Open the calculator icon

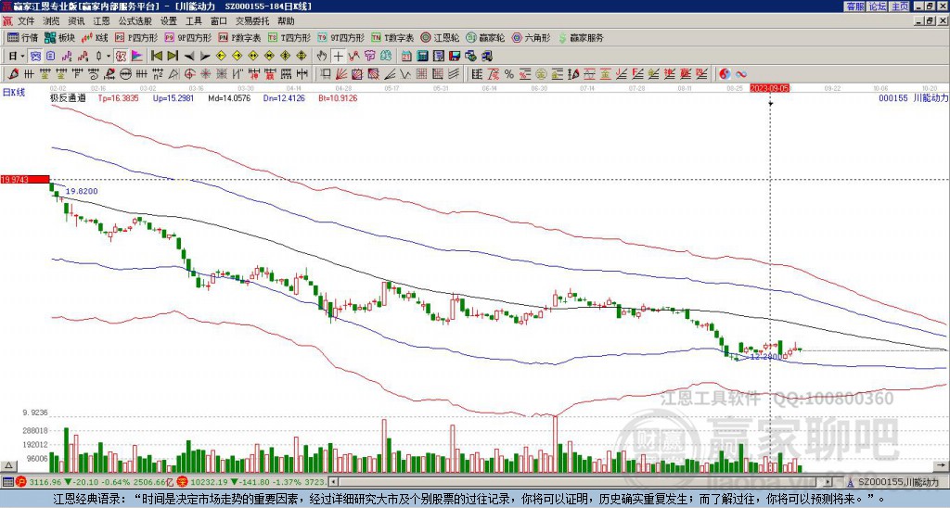click(422, 57)
